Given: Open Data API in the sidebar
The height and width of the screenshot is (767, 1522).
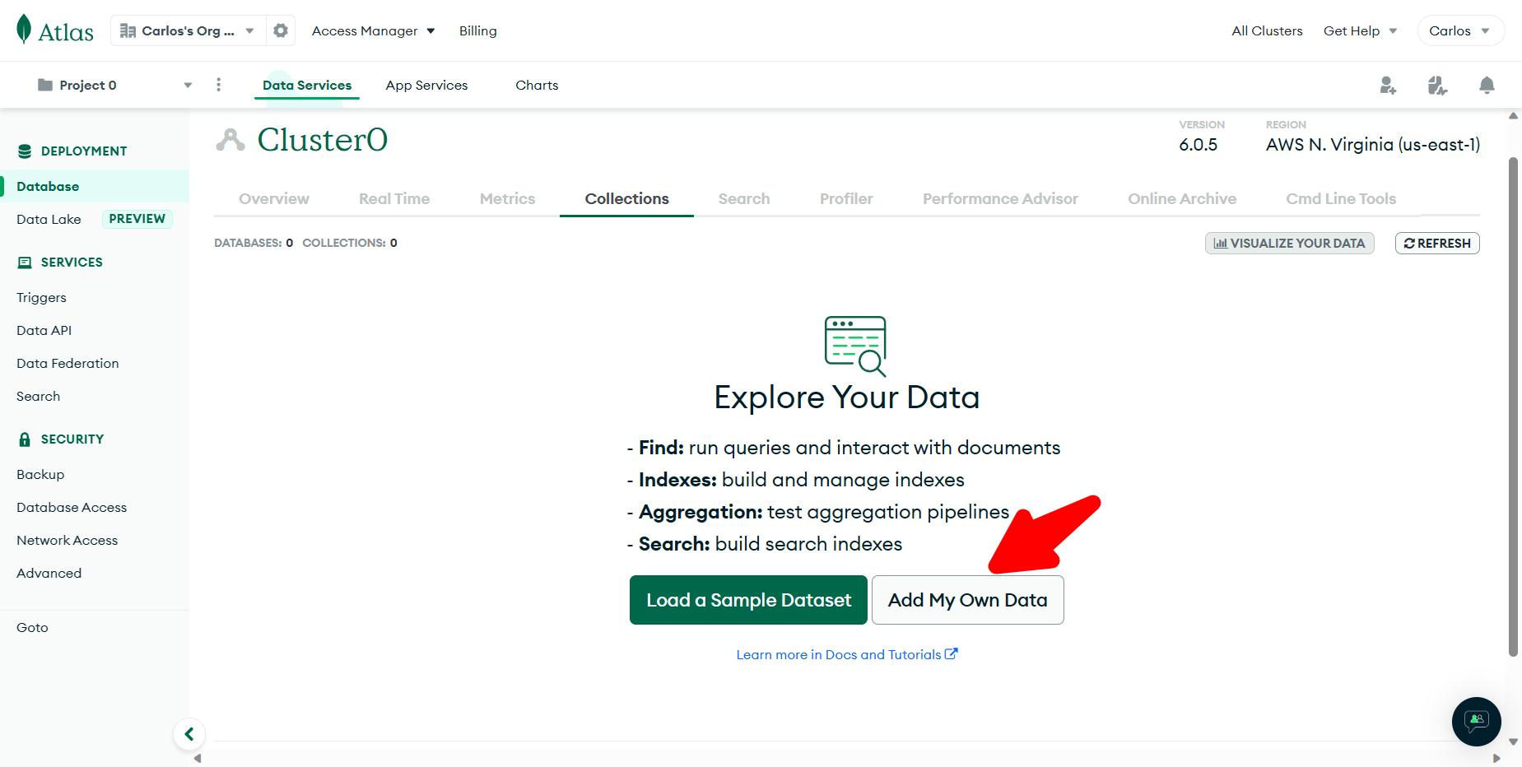Looking at the screenshot, I should point(44,330).
